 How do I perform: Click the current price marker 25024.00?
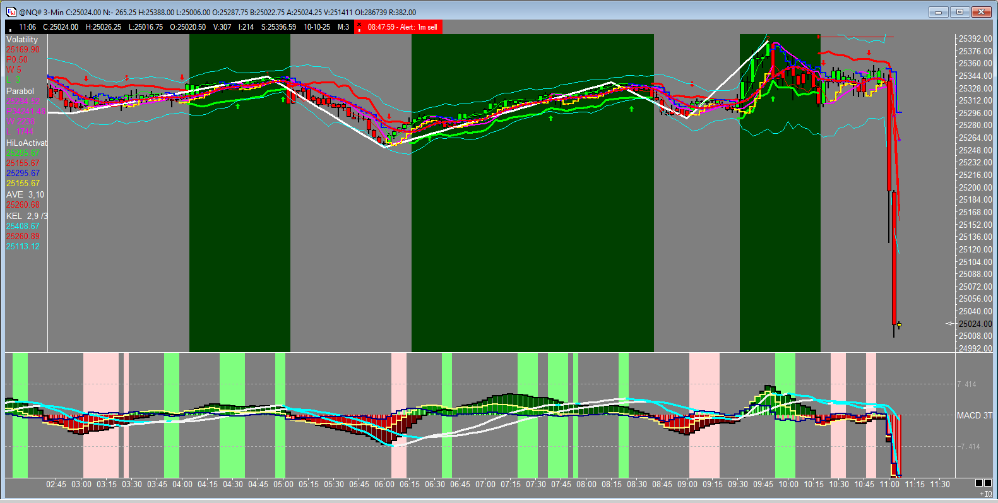pyautogui.click(x=975, y=324)
